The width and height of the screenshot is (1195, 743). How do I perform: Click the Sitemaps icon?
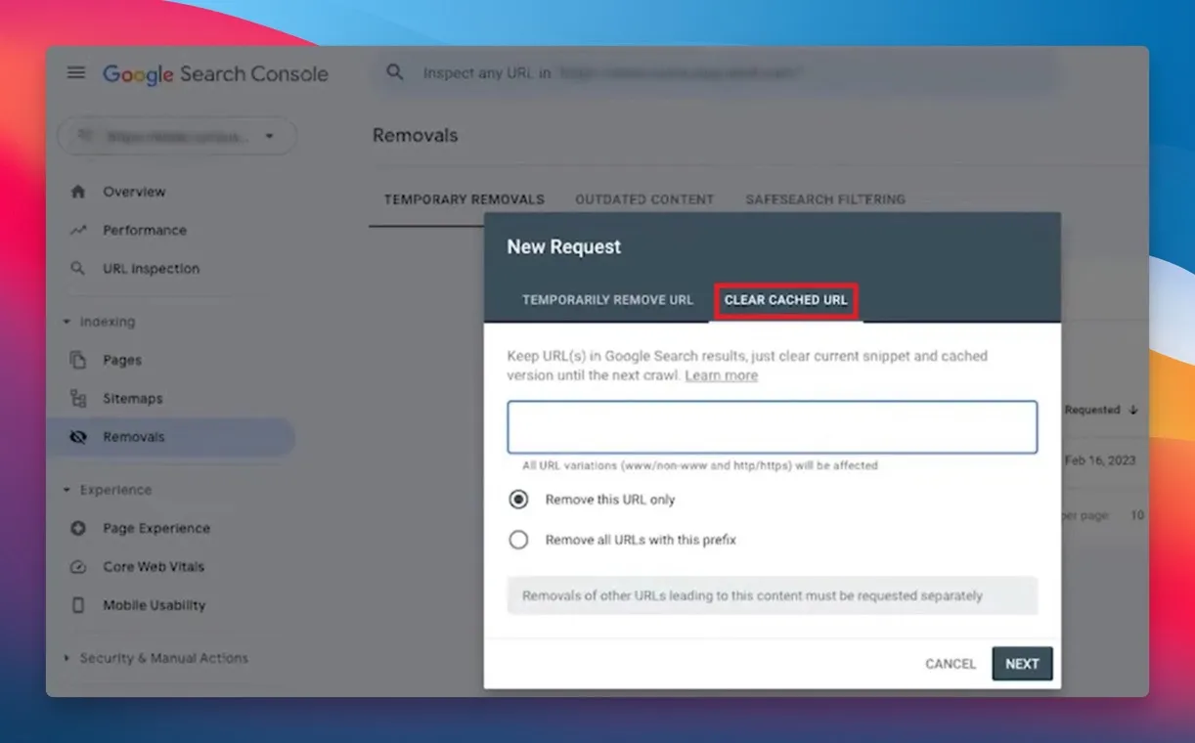click(x=78, y=399)
